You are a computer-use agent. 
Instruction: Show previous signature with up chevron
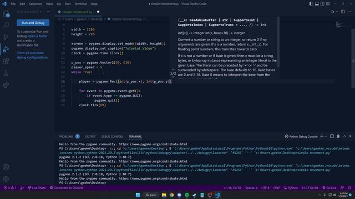click(x=173, y=70)
